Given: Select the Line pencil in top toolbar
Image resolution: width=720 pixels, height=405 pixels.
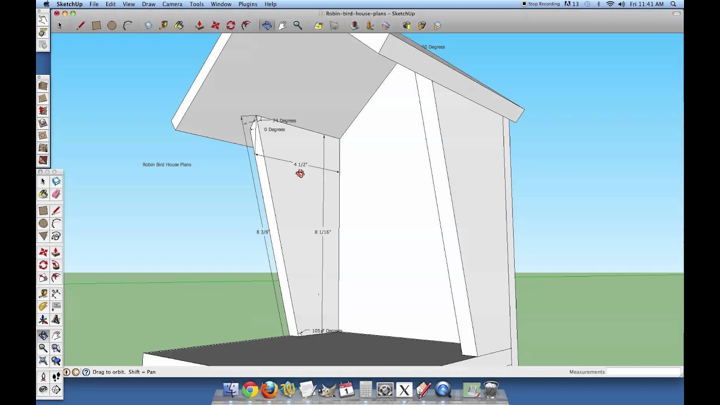Looking at the screenshot, I should point(80,25).
